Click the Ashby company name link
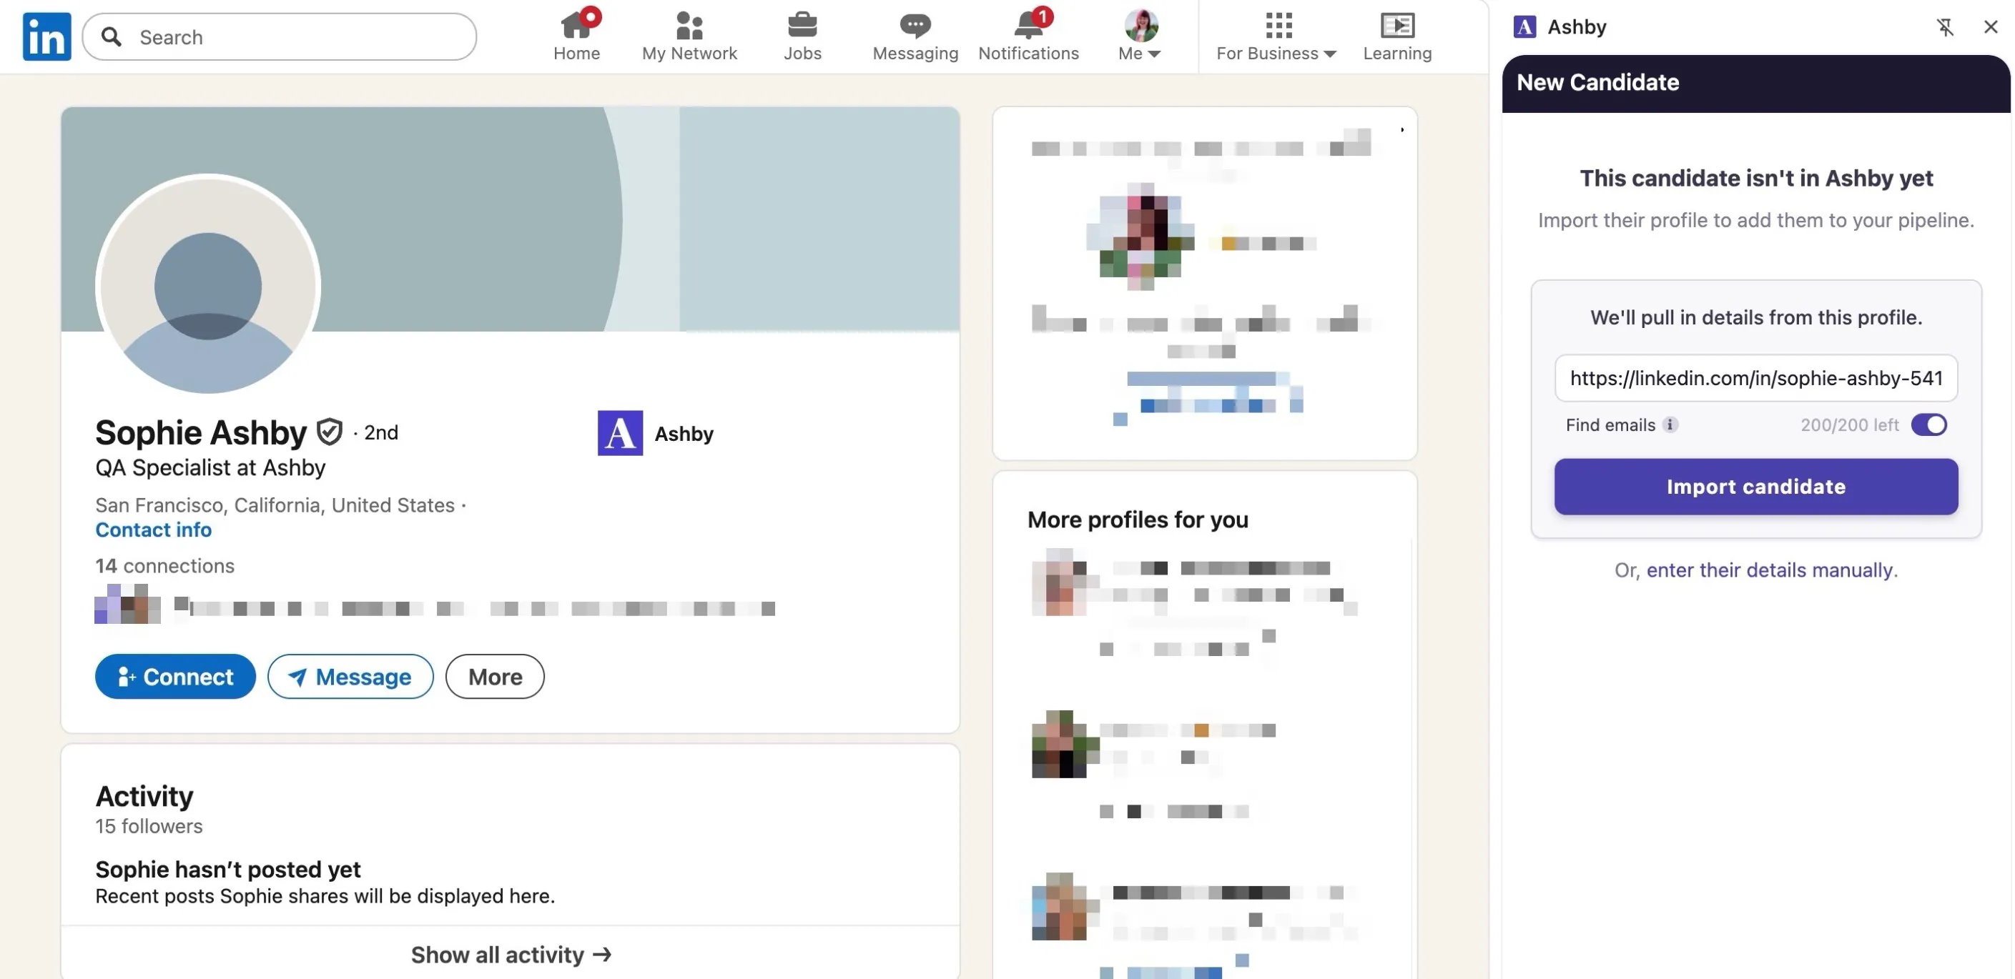Image resolution: width=2015 pixels, height=979 pixels. 684,433
